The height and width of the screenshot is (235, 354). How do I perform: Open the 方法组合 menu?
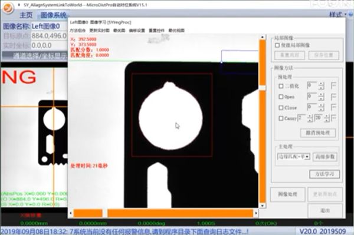click(x=78, y=31)
